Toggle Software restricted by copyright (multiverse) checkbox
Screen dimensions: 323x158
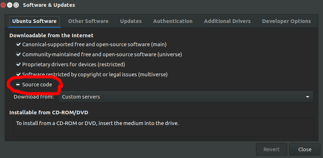(18, 75)
